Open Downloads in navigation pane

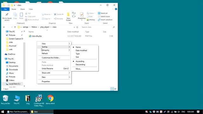point(12,70)
